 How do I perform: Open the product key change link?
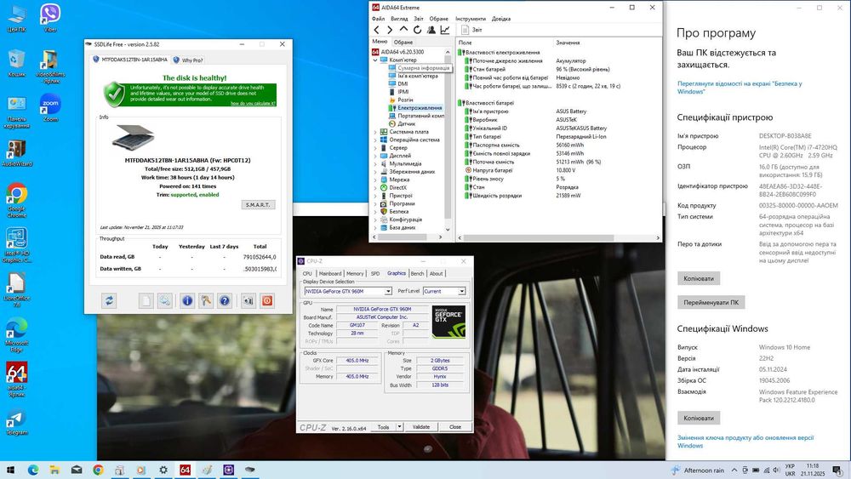(745, 441)
